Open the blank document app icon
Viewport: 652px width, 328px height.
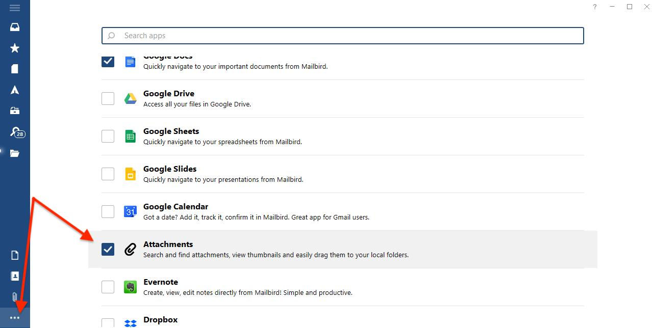pyautogui.click(x=15, y=255)
